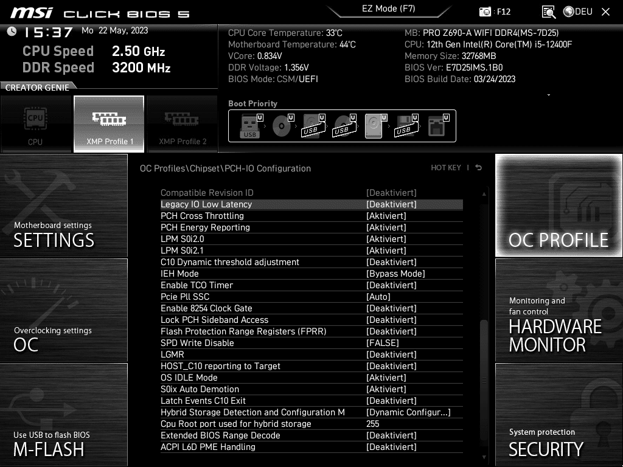Select the USB CD/DVD boot device
This screenshot has width=623, height=467.
pos(344,126)
